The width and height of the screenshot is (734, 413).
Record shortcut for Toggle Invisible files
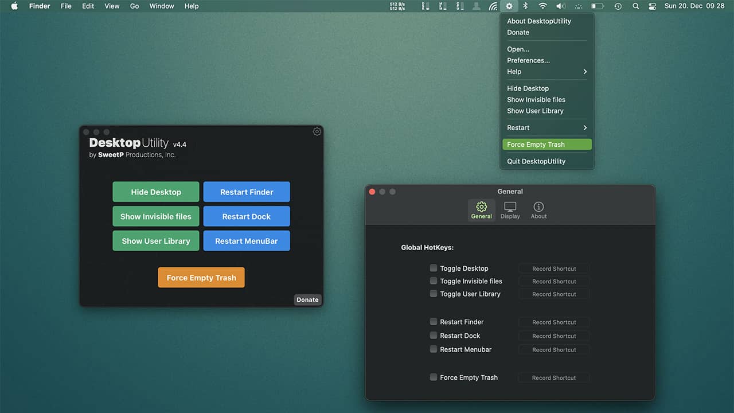554,281
